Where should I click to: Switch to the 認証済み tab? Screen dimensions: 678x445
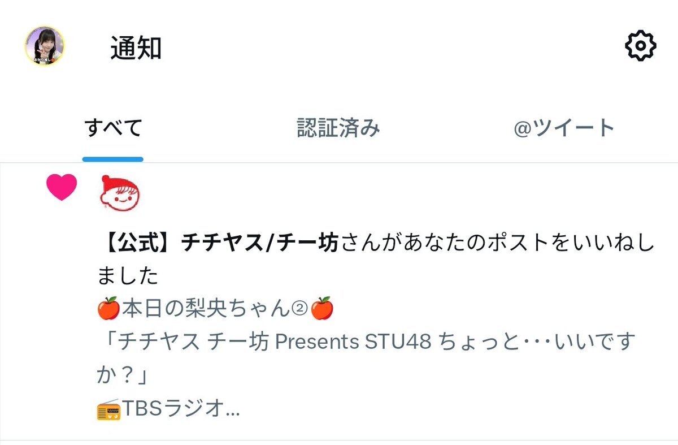pos(338,128)
